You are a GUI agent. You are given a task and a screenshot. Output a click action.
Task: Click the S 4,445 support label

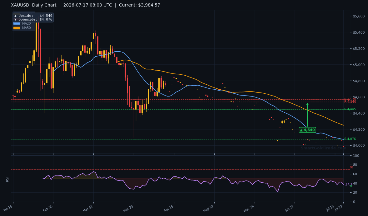(x=350, y=109)
